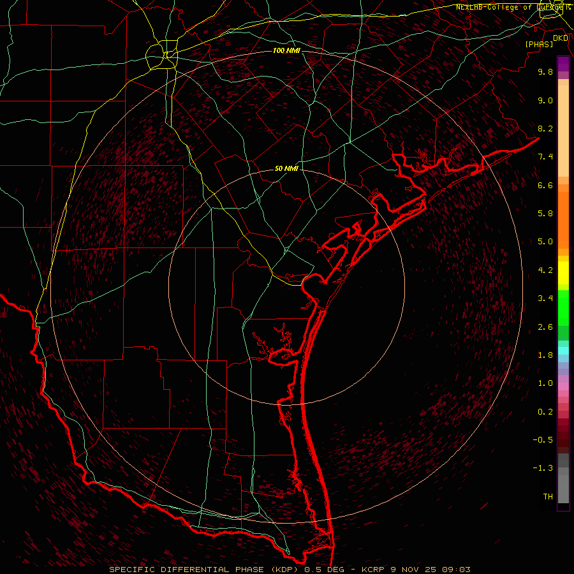Click the 9.8 value on the color scale
574x574 pixels.
(545, 71)
